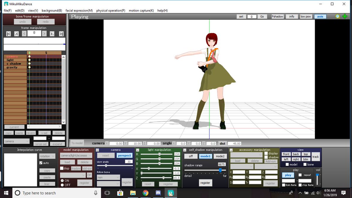Toggle the model checkbox in view panel
This screenshot has height=198, width=352.
287,165
